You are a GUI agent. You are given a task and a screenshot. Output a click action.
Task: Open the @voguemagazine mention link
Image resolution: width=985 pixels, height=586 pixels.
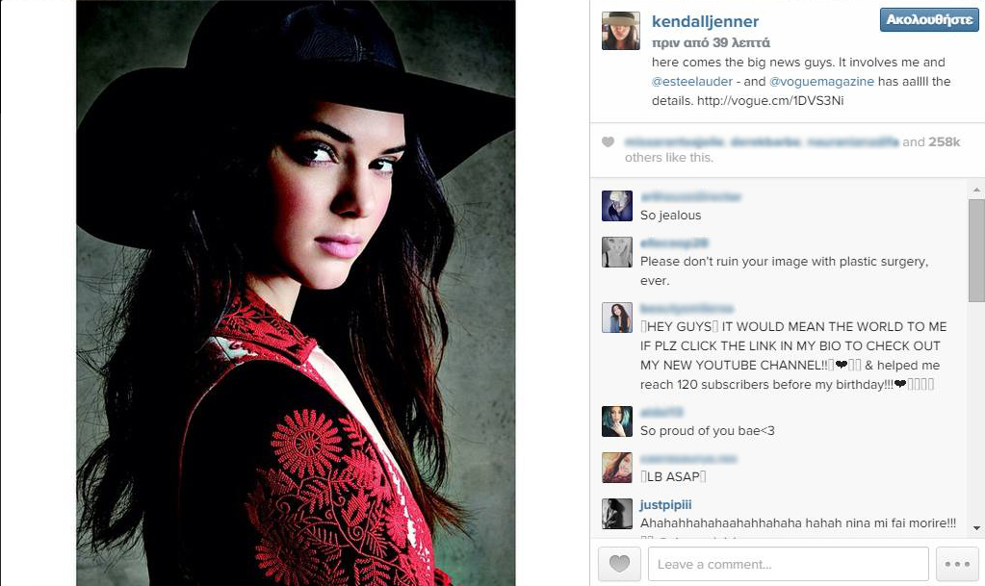coord(821,81)
